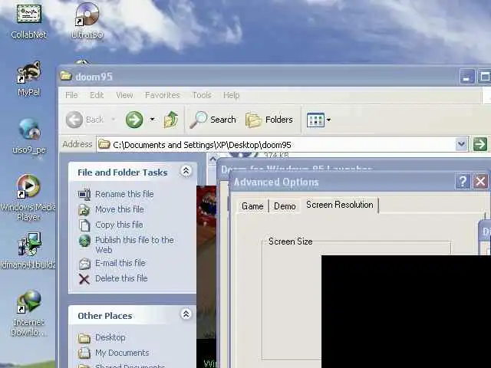Select the Screen Resolution tab
Screen dimensions: 491x368
[340, 205]
